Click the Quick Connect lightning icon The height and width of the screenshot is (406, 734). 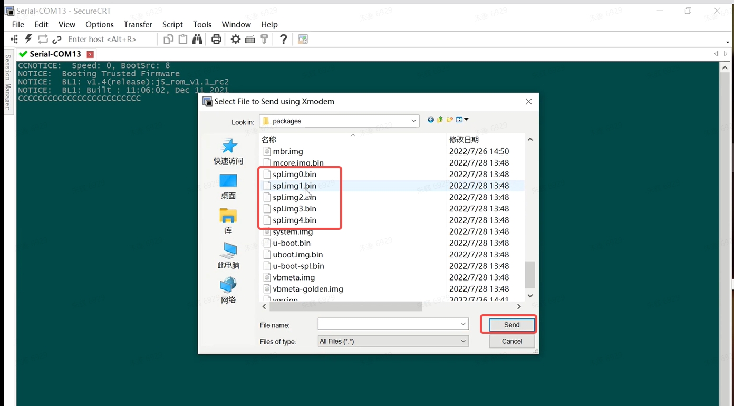pos(28,39)
